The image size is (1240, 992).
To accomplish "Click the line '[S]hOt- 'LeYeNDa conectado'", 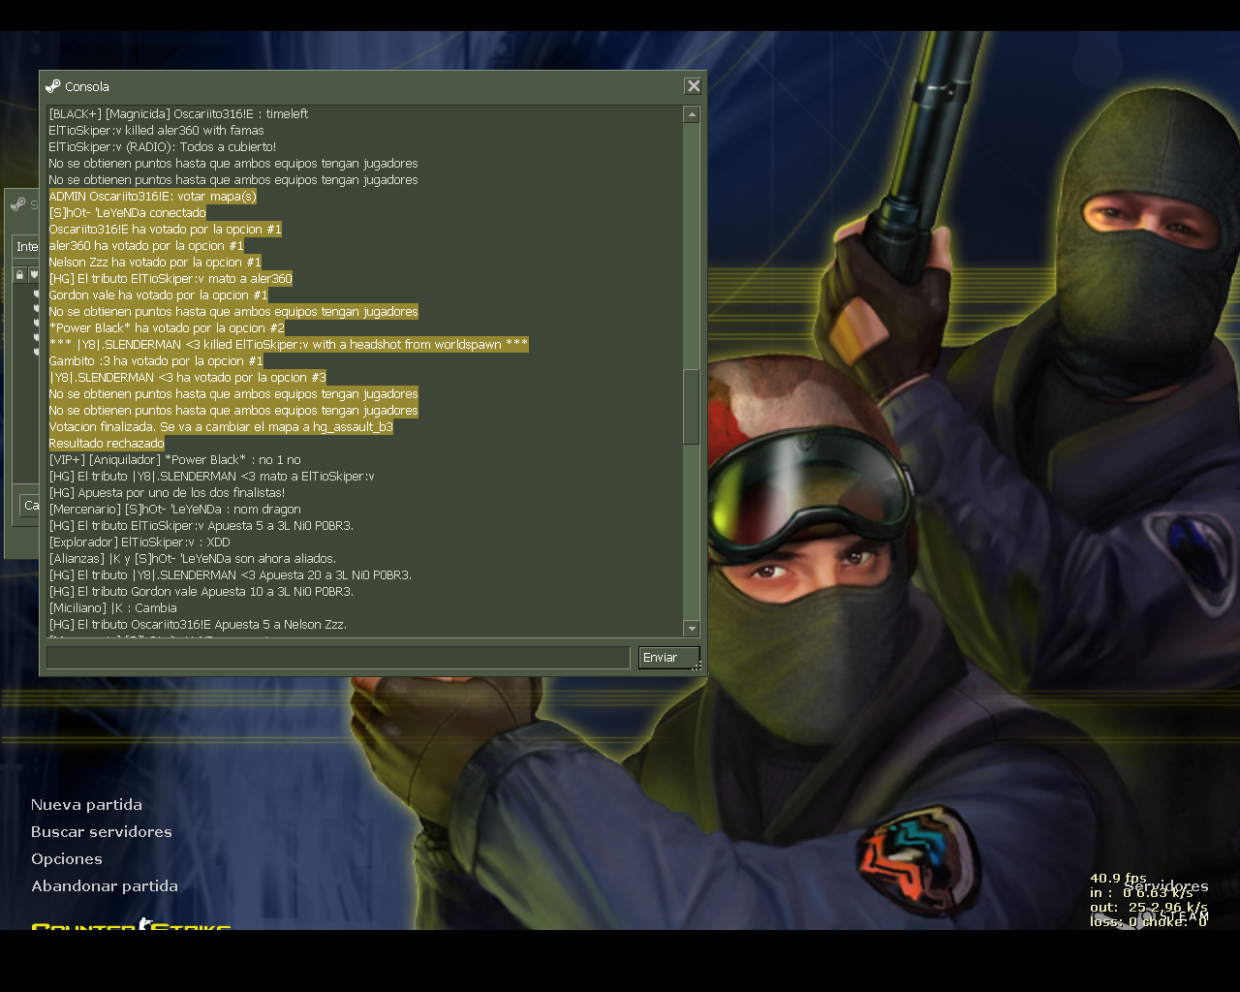I will pos(127,213).
